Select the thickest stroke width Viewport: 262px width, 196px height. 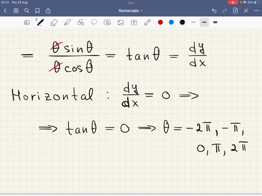point(215,22)
